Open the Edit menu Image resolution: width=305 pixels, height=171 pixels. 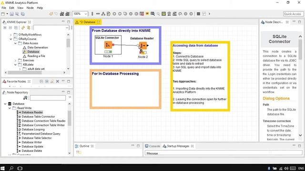click(x=11, y=8)
